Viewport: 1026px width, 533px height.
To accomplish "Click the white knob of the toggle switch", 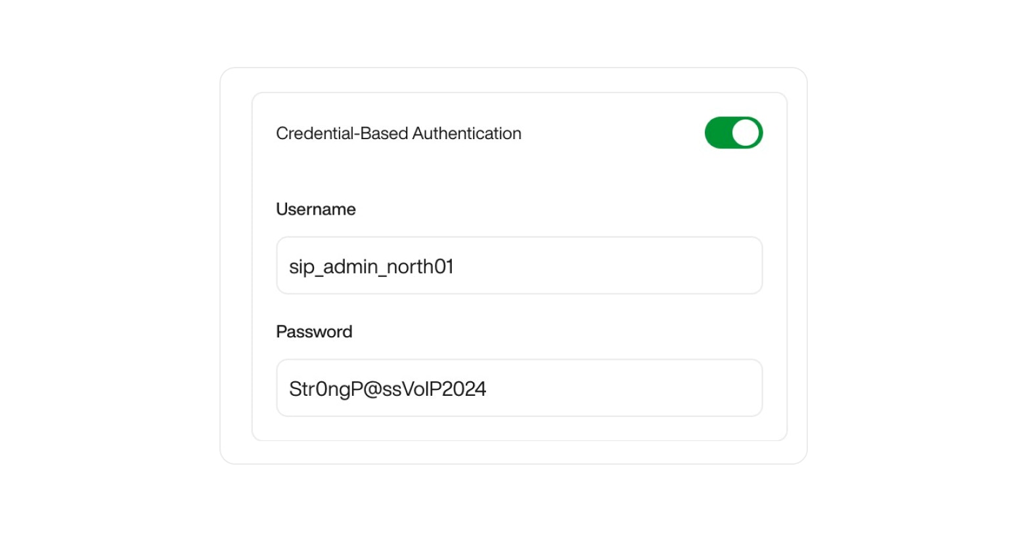I will (746, 133).
